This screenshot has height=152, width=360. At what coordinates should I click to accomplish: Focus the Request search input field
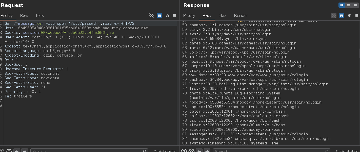tap(89, 151)
